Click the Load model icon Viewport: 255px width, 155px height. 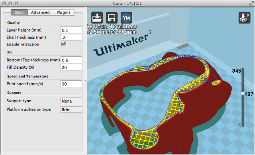[x=97, y=18]
